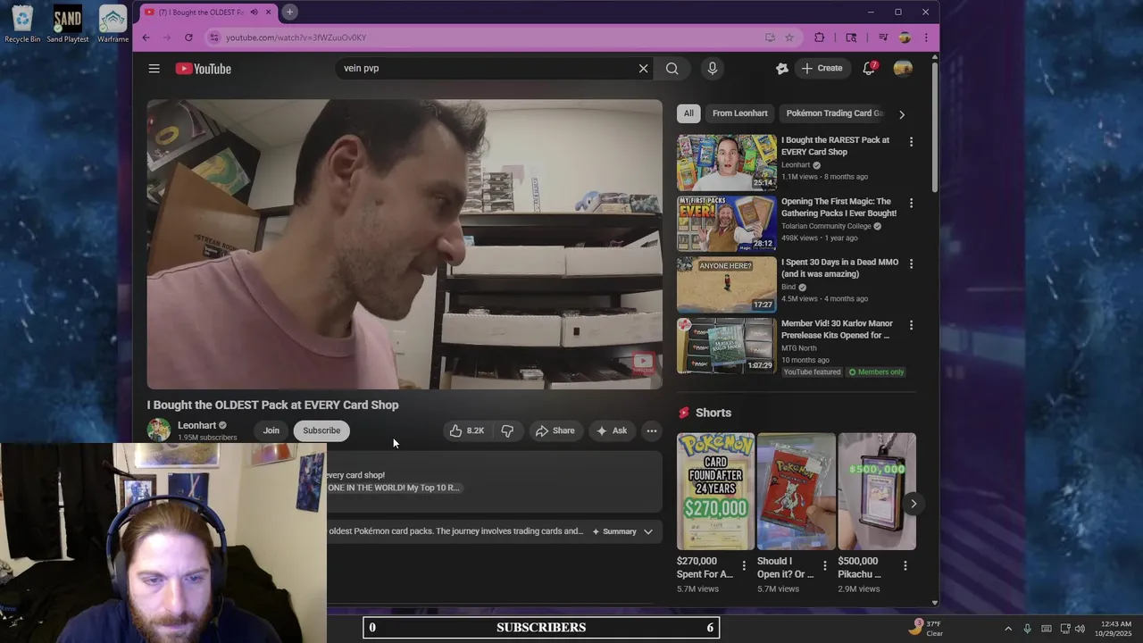Bookmark this page with the star
1143x643 pixels.
coord(789,38)
